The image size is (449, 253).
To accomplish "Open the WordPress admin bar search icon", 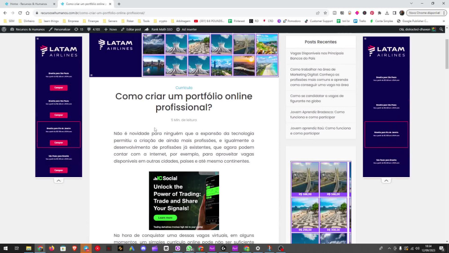I will pos(441,29).
